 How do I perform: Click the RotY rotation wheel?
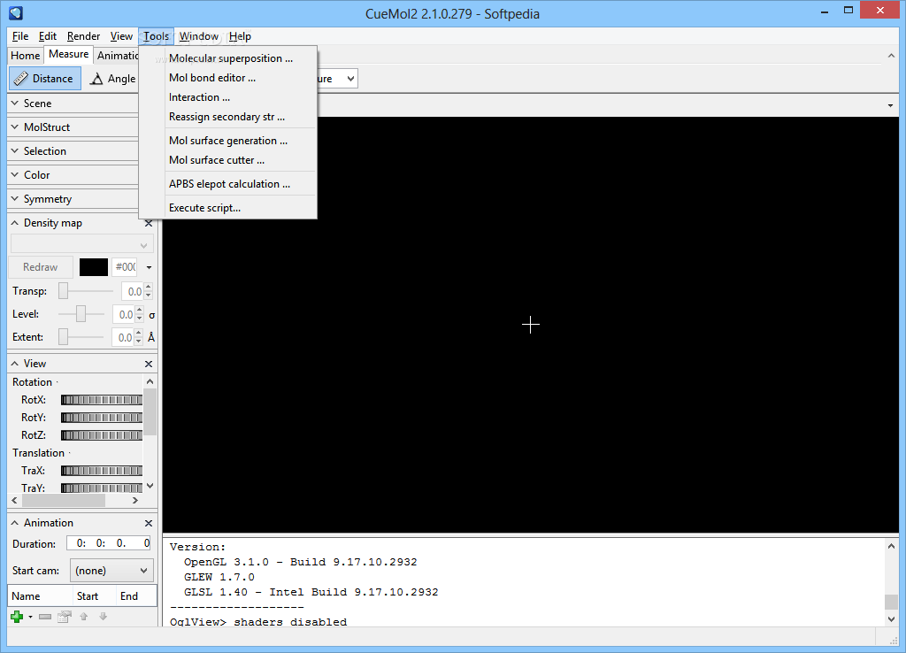[x=102, y=418]
